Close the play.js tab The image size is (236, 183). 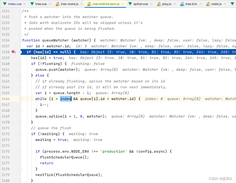click(175, 4)
